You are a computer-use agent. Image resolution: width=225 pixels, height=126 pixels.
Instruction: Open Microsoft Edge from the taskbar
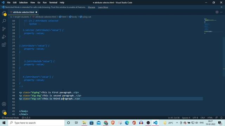(127, 123)
